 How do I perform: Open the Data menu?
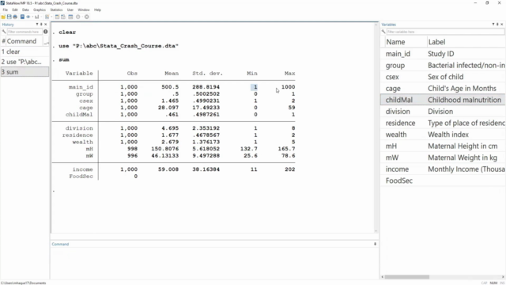(25, 10)
